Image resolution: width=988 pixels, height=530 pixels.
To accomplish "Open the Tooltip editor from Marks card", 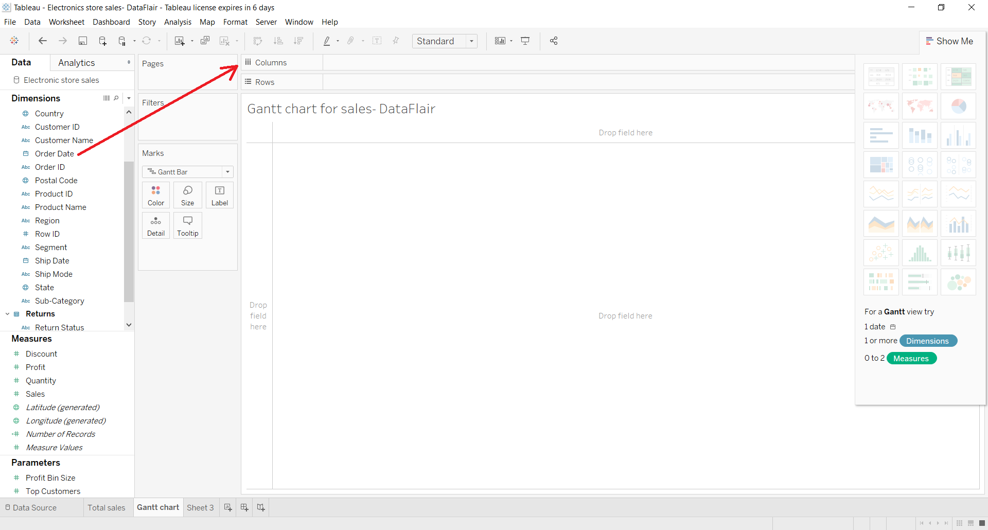I will [x=187, y=225].
